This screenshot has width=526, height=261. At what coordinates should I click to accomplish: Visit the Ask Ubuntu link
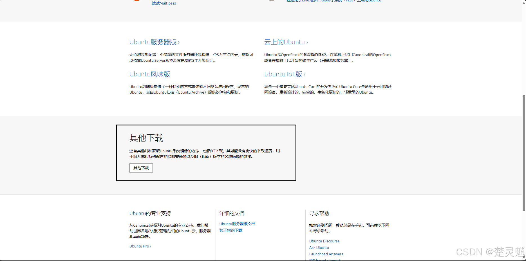tap(319, 247)
